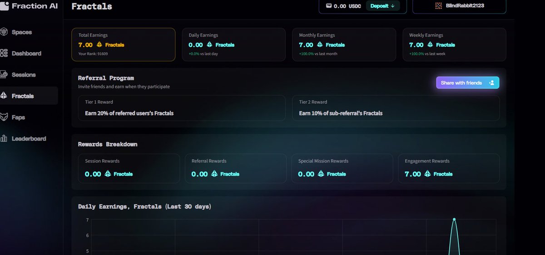
Task: Click the Dashboard grid icon
Action: (4, 54)
